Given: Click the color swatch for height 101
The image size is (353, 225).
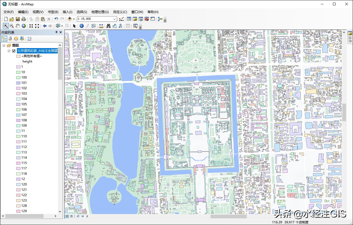Looking at the screenshot, I should click(18, 83).
